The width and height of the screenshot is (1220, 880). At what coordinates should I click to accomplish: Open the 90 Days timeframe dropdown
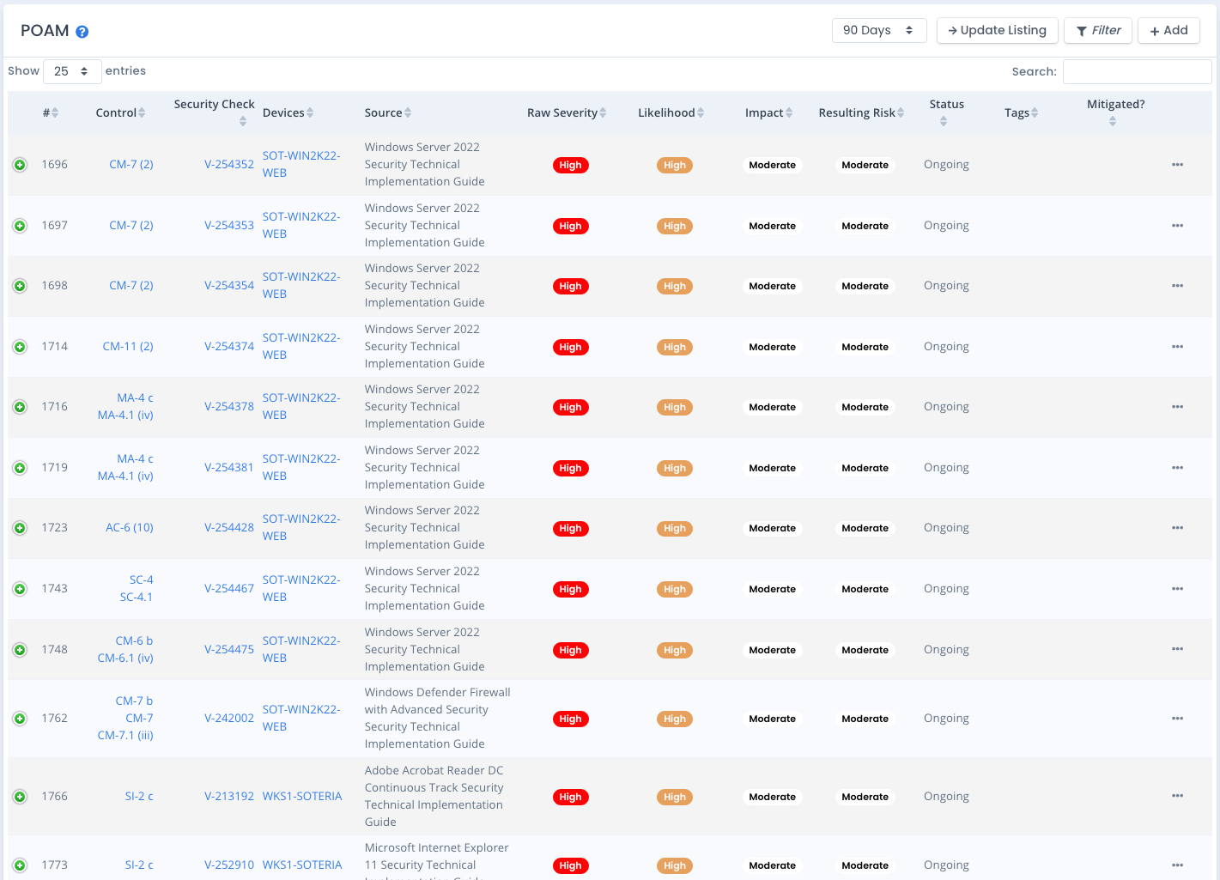coord(879,30)
